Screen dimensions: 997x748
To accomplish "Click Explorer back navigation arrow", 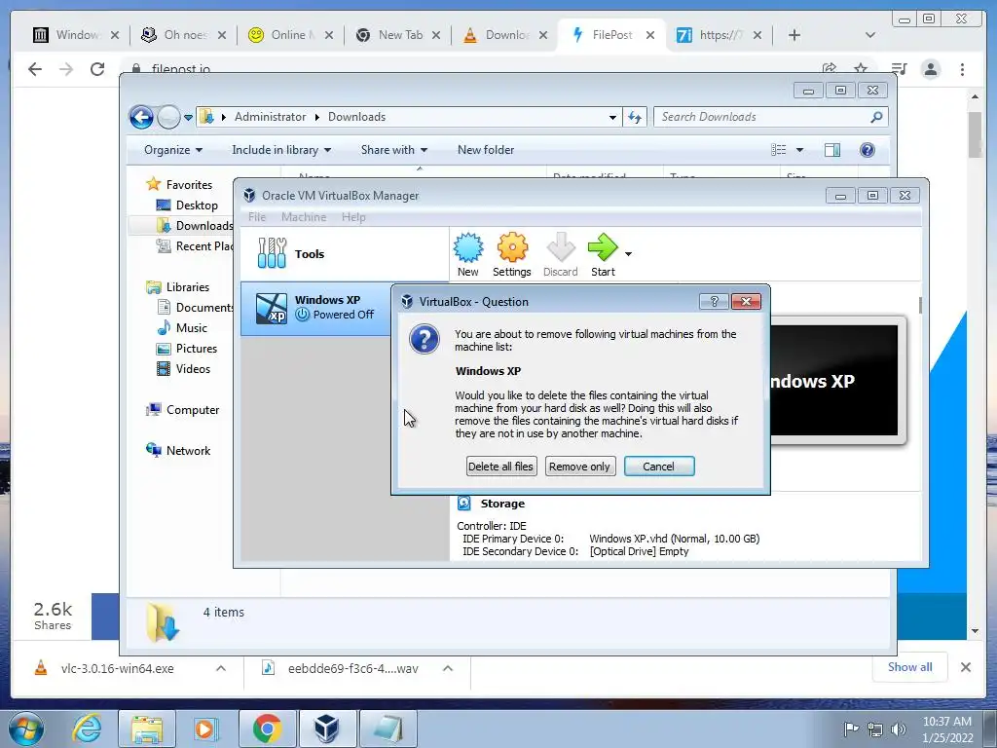I will coord(141,117).
